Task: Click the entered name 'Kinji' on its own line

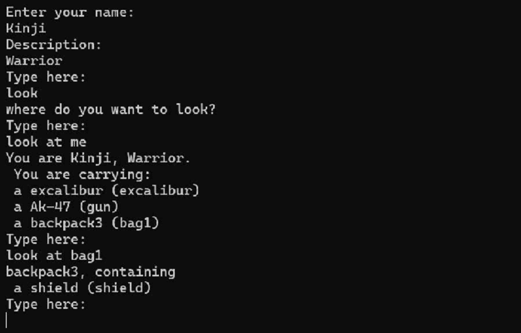Action: tap(26, 29)
